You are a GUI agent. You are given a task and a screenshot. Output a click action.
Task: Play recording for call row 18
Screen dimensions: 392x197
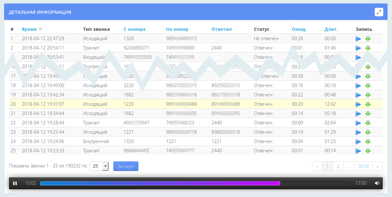(358, 85)
